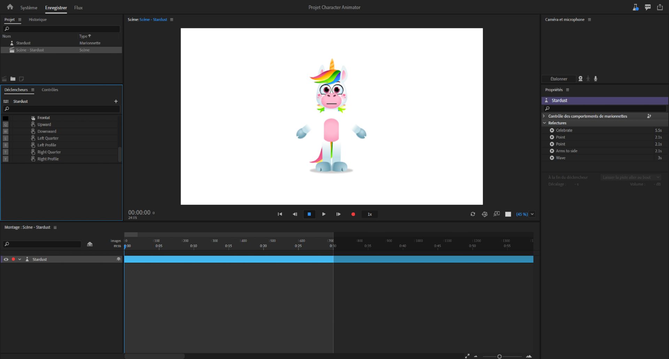Add a new trigger with plus icon
The width and height of the screenshot is (669, 359).
click(116, 101)
